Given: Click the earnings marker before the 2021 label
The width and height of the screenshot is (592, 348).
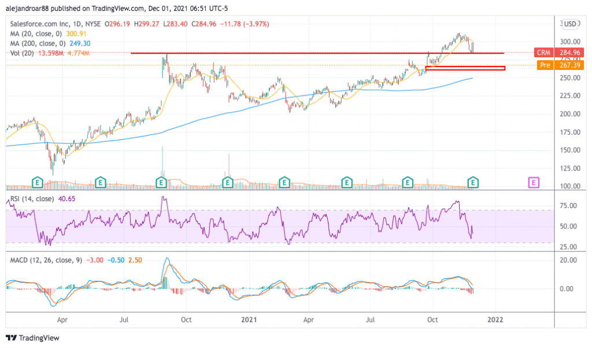Looking at the screenshot, I should point(227,183).
